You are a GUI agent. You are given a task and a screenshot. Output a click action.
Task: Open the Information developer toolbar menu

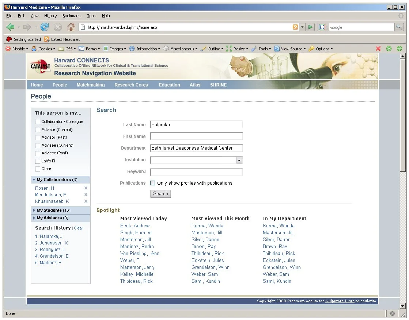pos(145,49)
